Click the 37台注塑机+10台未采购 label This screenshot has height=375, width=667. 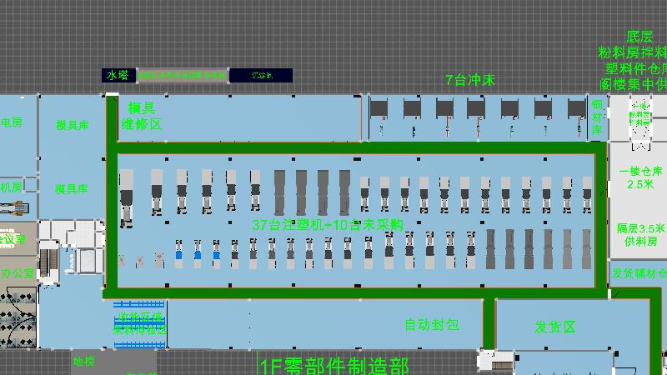coord(328,224)
